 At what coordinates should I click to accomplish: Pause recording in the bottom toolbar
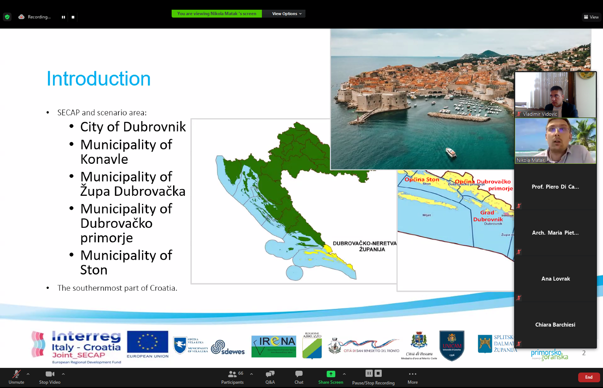point(369,373)
